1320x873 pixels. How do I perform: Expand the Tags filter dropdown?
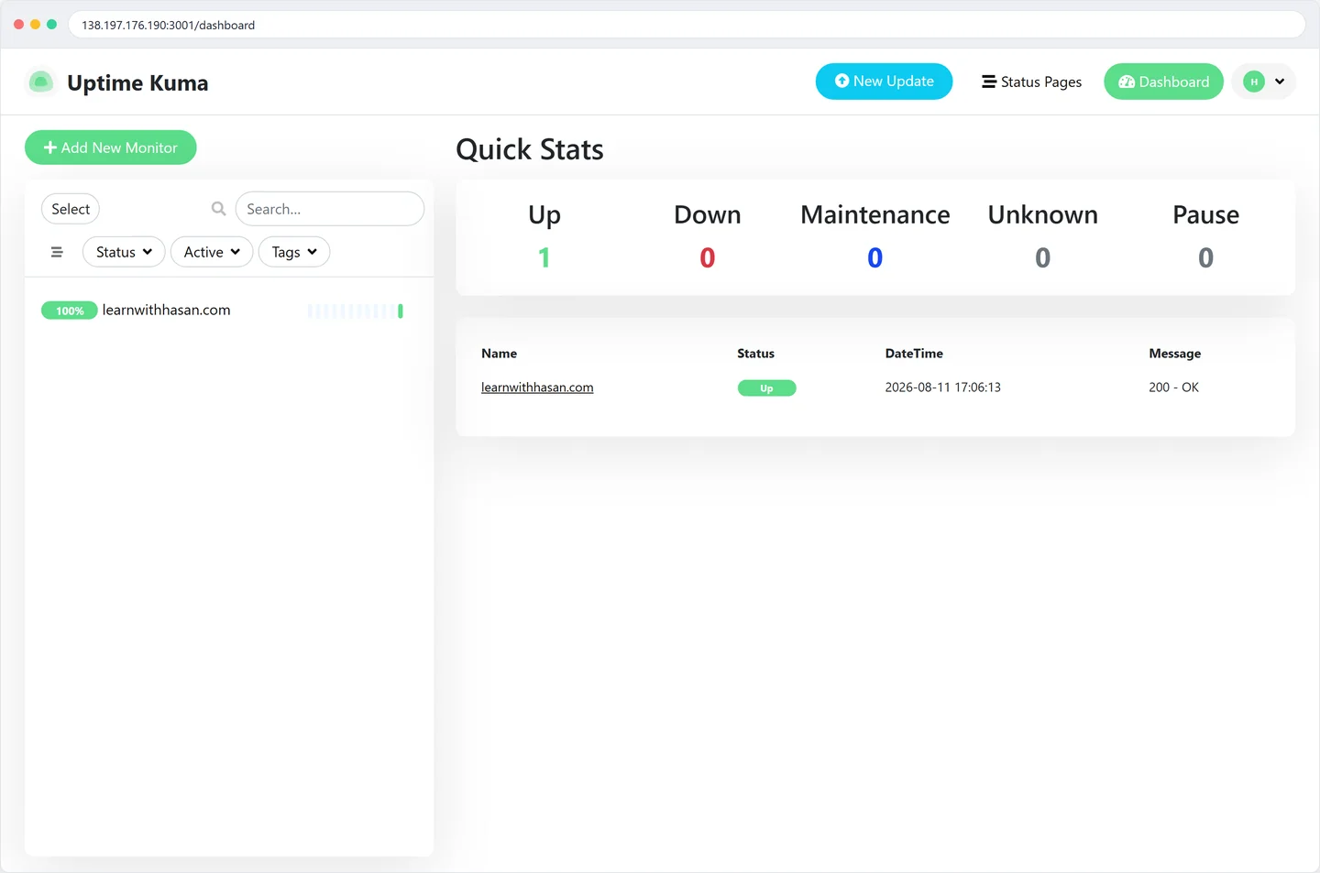294,252
